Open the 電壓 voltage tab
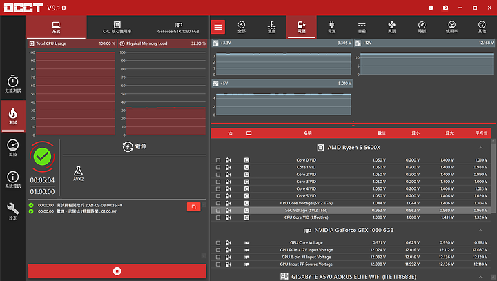497x281 pixels. 302,27
